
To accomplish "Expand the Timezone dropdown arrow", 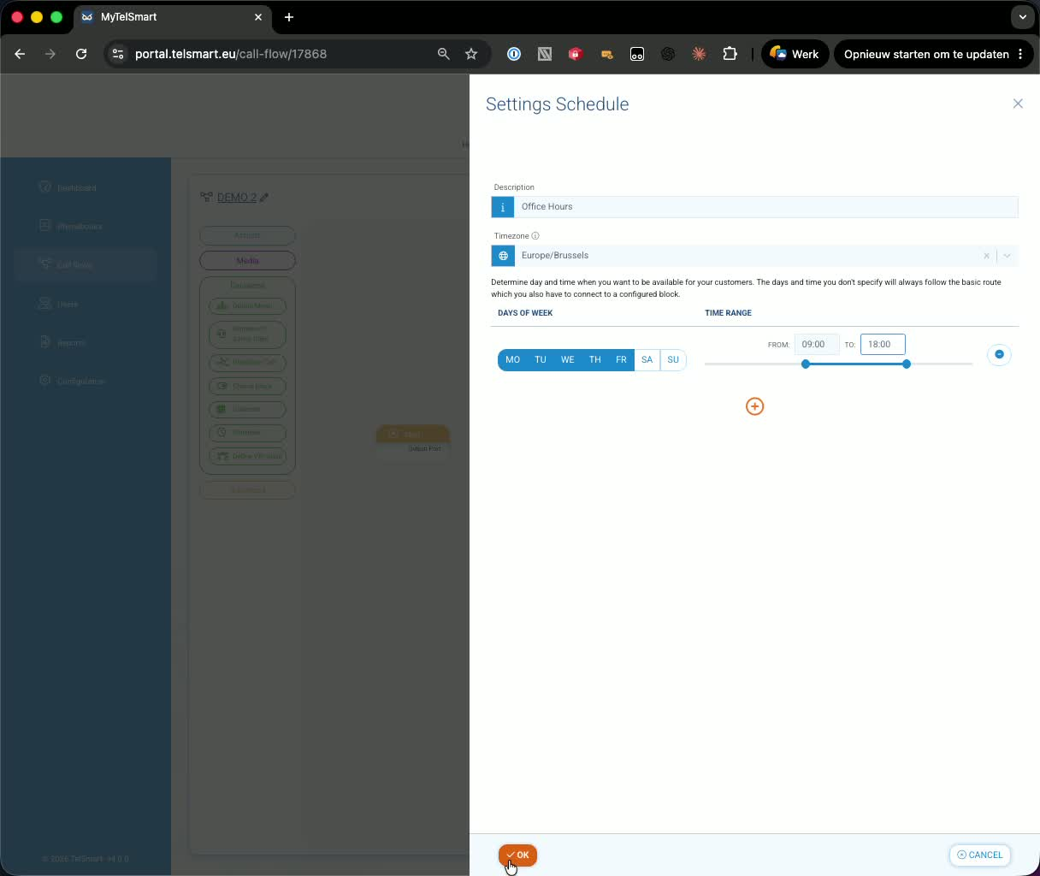I will tap(1007, 256).
